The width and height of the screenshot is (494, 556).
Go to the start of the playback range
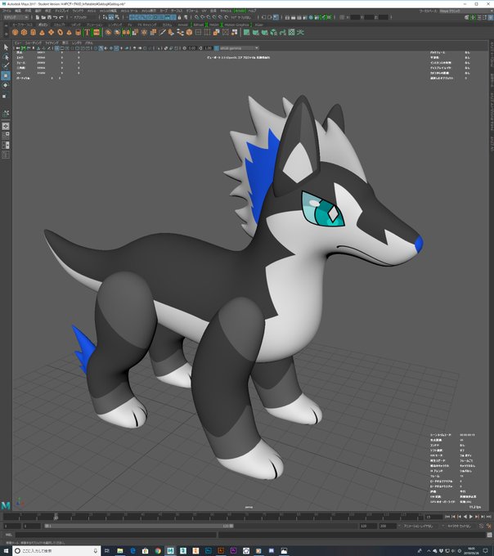tap(447, 517)
